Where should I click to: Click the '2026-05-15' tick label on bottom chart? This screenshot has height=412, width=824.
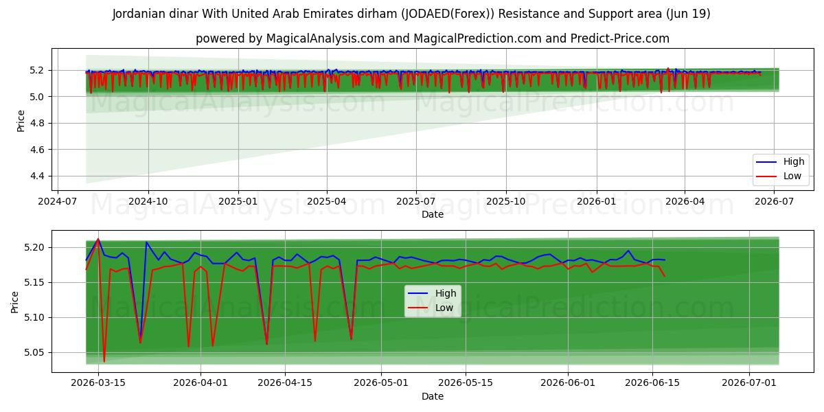point(466,383)
